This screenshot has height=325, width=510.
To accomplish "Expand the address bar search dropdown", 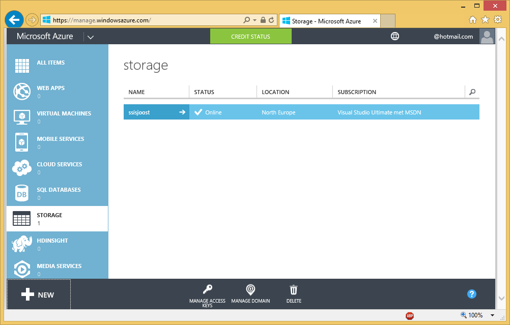I will pyautogui.click(x=256, y=20).
